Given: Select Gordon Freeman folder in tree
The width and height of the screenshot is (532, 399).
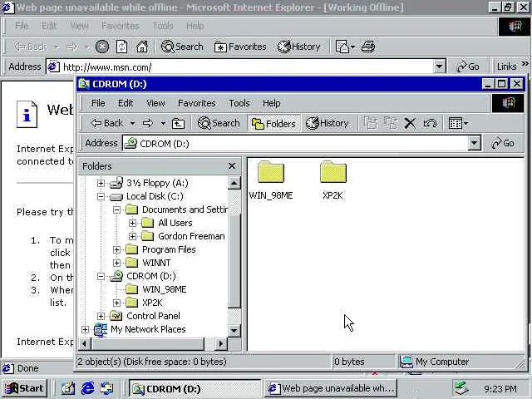Looking at the screenshot, I should [x=191, y=236].
